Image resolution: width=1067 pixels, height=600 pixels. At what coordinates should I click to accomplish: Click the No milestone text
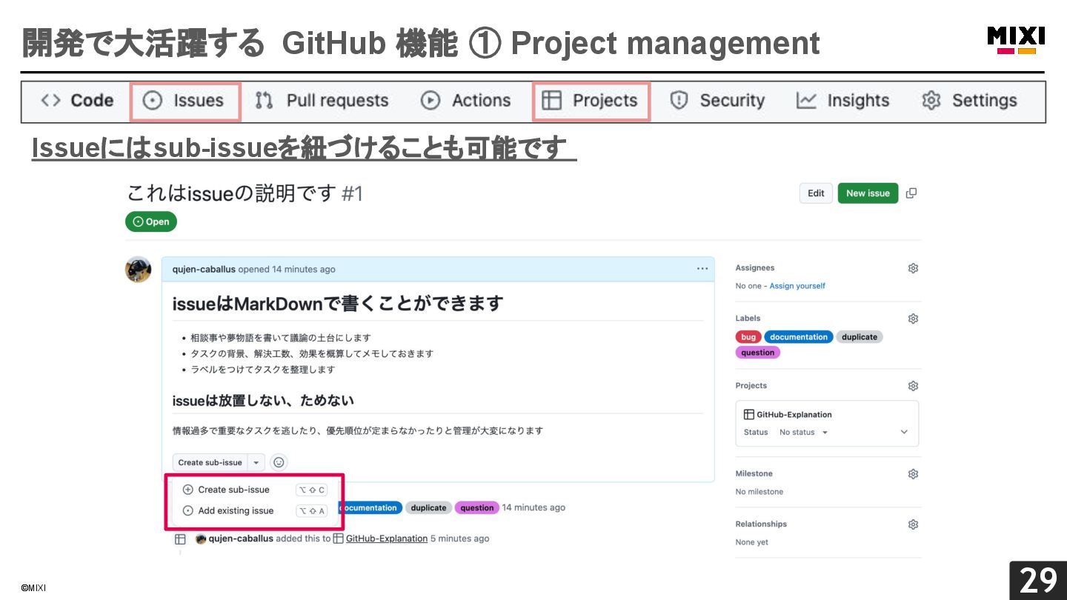759,492
